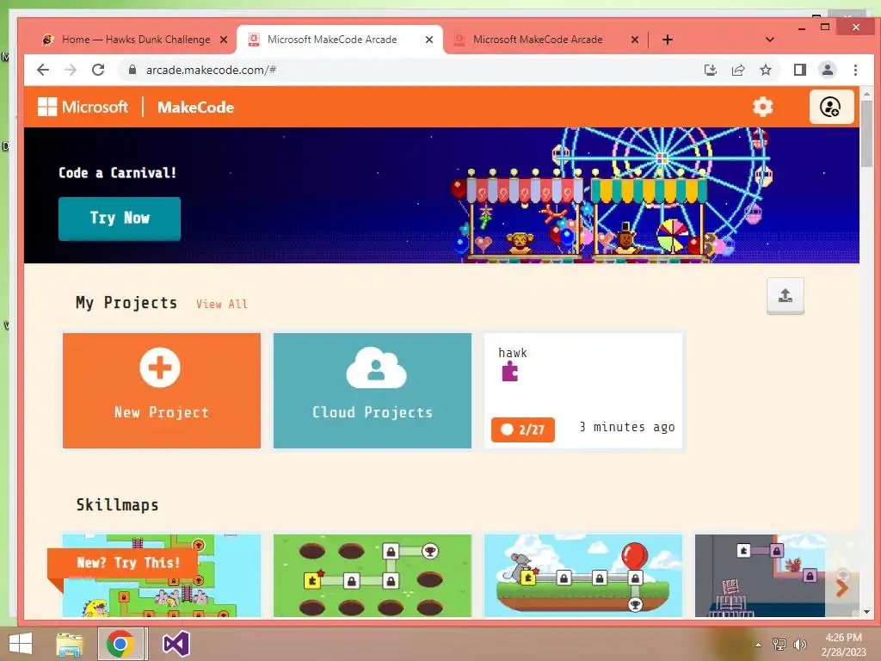The height and width of the screenshot is (661, 881).
Task: Reload the page with refresh icon
Action: [98, 70]
